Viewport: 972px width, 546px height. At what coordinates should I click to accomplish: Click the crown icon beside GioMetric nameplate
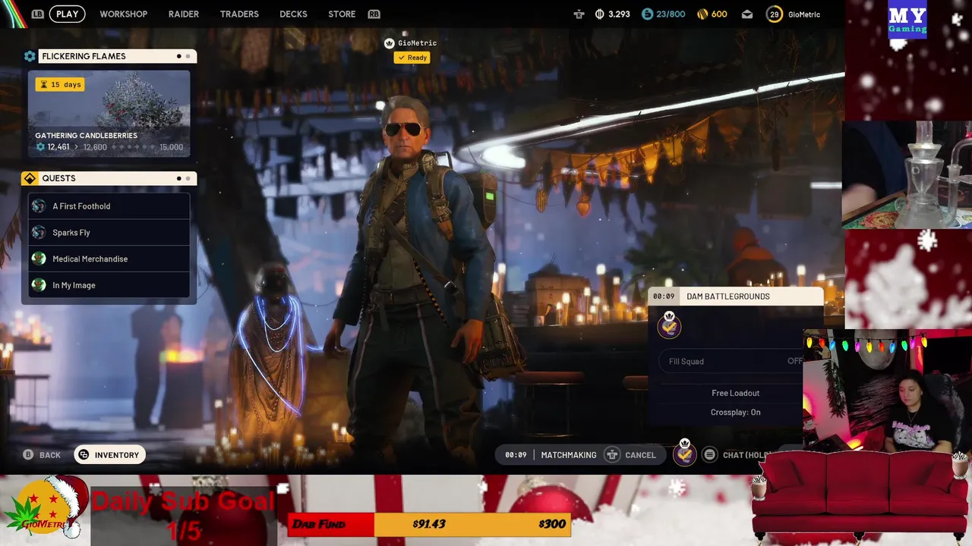click(390, 43)
